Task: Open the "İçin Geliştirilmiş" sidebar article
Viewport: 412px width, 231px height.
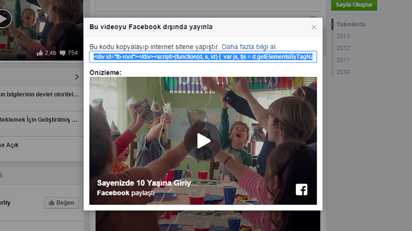Action: click(39, 120)
